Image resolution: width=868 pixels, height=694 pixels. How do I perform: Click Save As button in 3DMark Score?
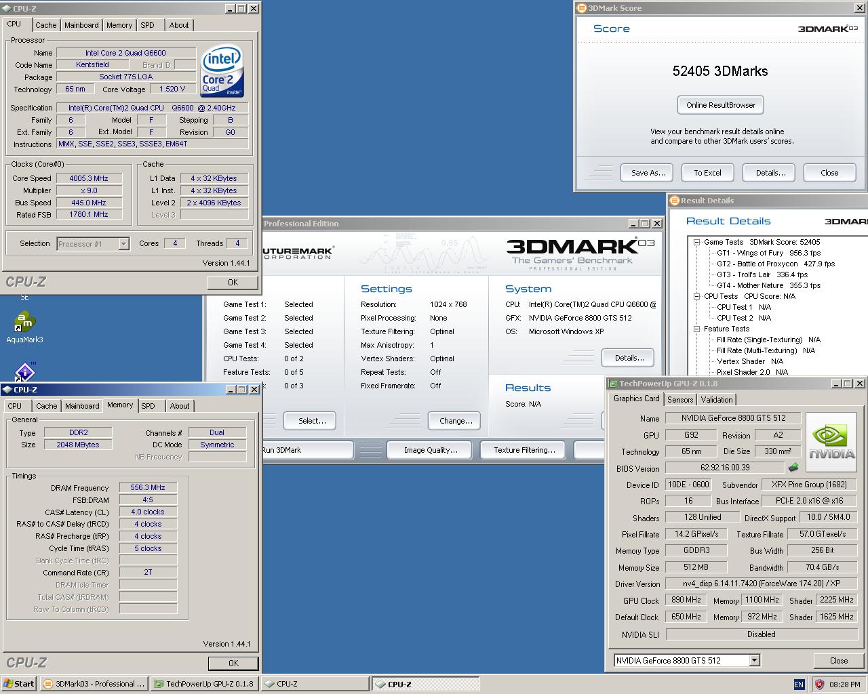[648, 173]
